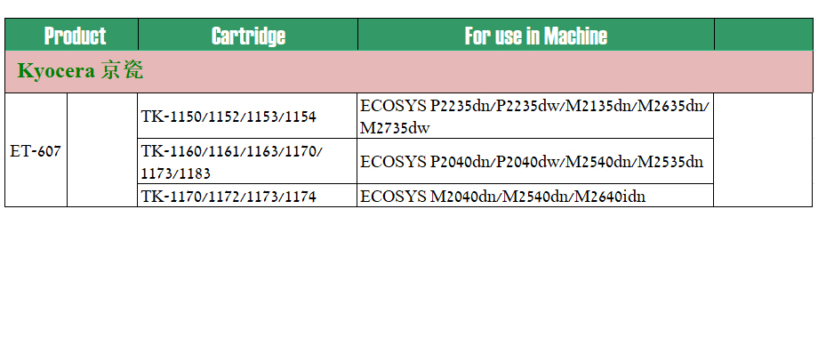Select the blank rightmost merged cell
Screen dimensions: 818x338
pos(763,150)
